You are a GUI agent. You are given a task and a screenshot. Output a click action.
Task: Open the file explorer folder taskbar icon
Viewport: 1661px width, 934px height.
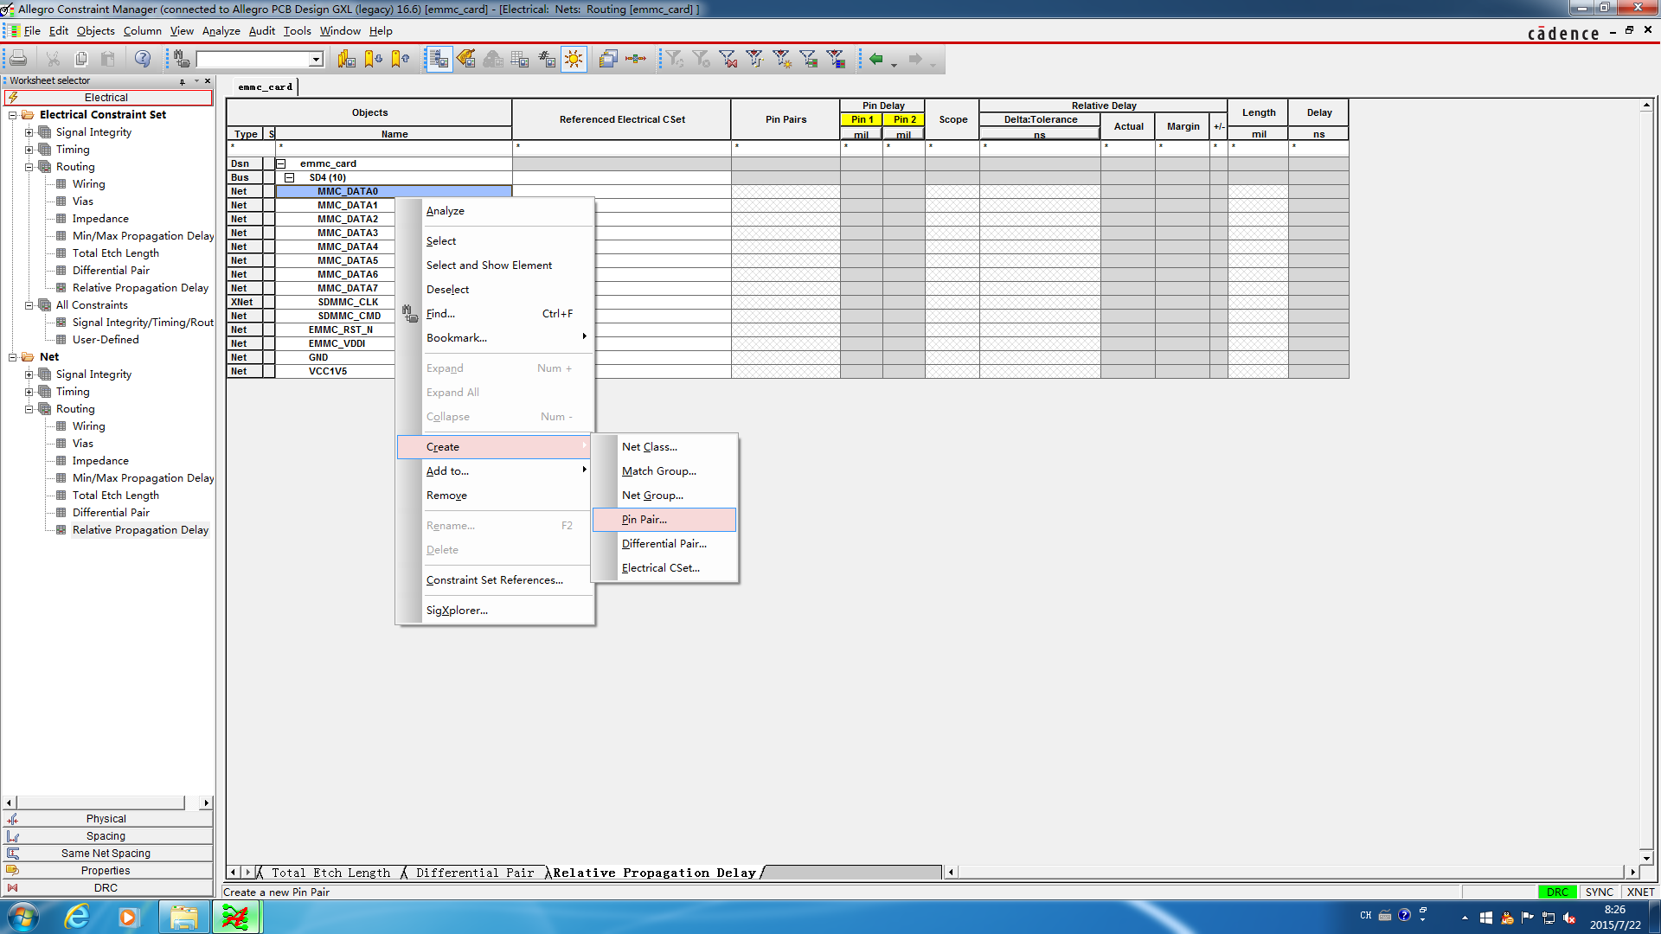(183, 917)
